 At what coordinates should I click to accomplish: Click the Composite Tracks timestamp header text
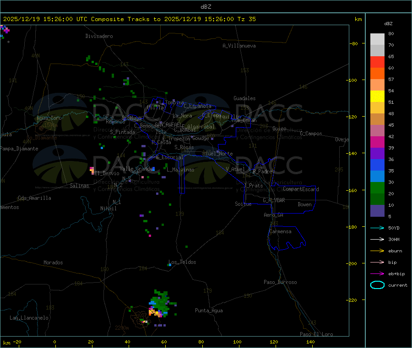tap(130, 19)
